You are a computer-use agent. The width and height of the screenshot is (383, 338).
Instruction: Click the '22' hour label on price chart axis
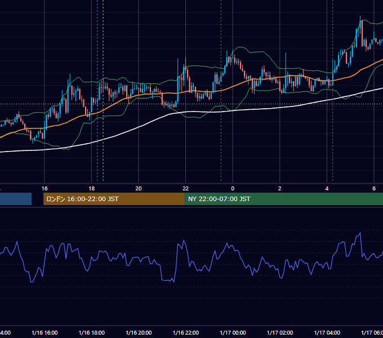tap(186, 189)
